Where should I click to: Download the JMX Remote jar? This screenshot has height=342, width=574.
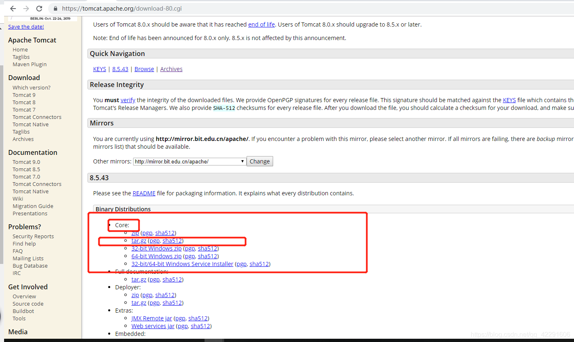coord(152,318)
